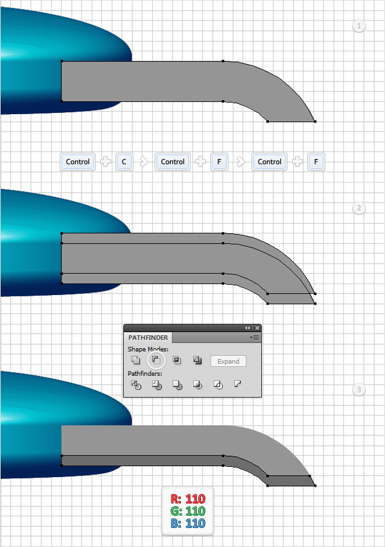
Task: Click the Minus Front shape mode icon
Action: pyautogui.click(x=156, y=360)
